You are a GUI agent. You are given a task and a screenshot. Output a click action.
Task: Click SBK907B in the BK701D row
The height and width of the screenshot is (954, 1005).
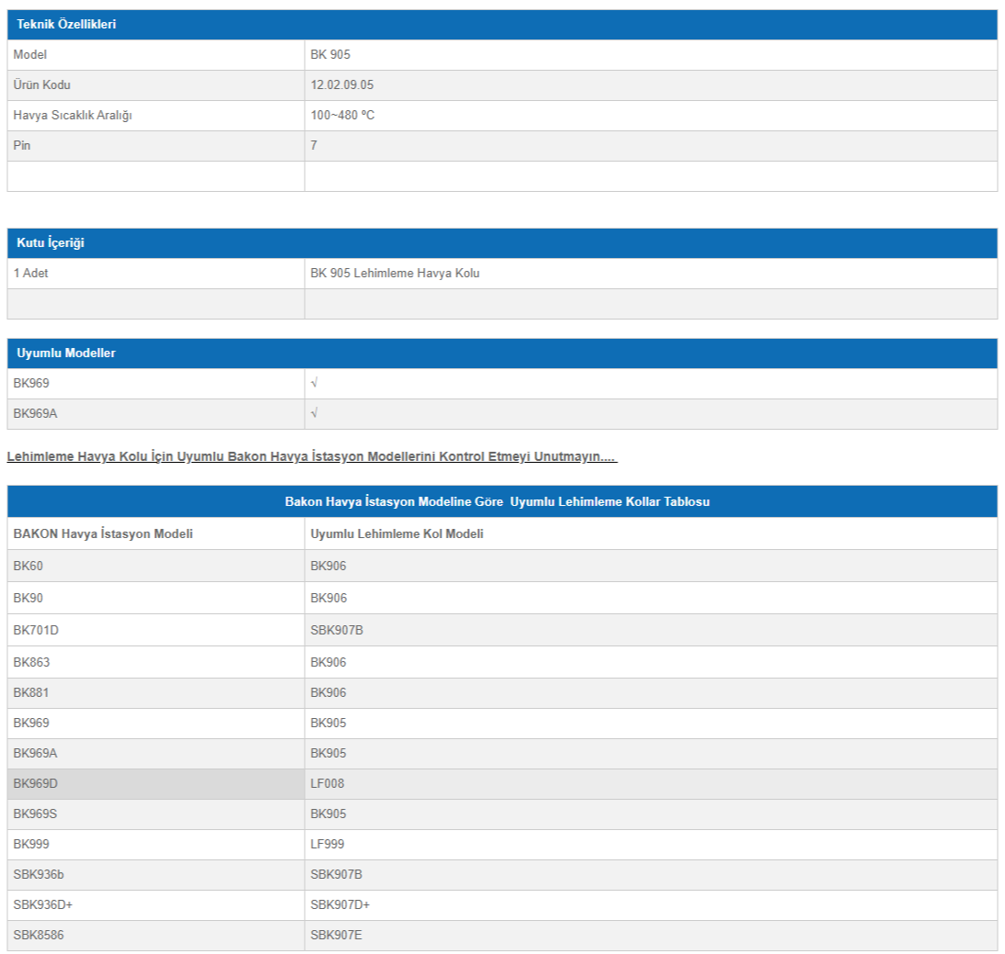pos(337,630)
